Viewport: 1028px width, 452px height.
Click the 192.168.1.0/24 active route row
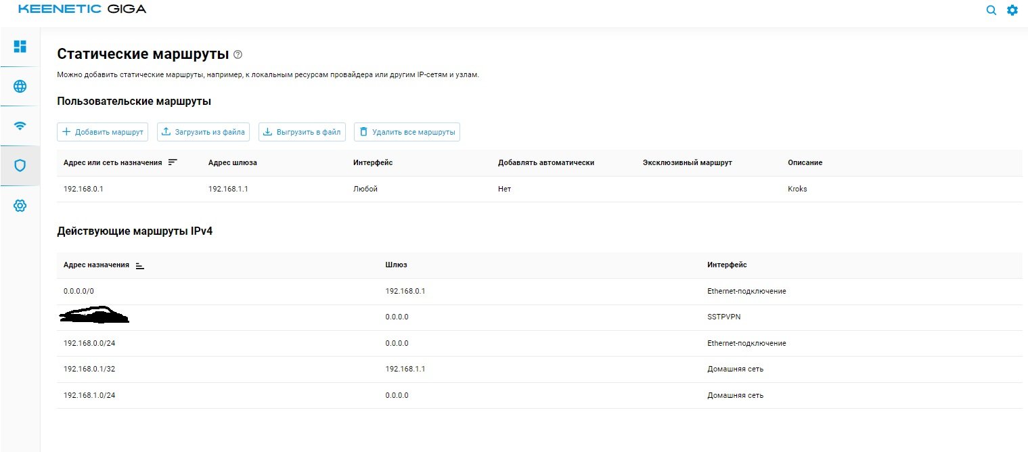tap(85, 395)
